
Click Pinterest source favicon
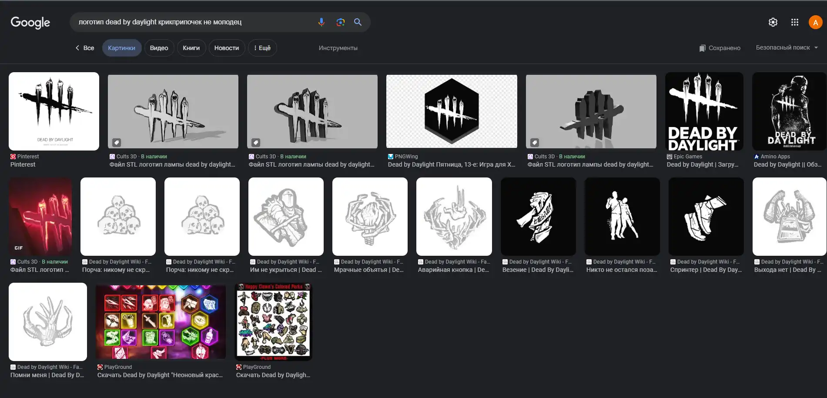tap(13, 157)
